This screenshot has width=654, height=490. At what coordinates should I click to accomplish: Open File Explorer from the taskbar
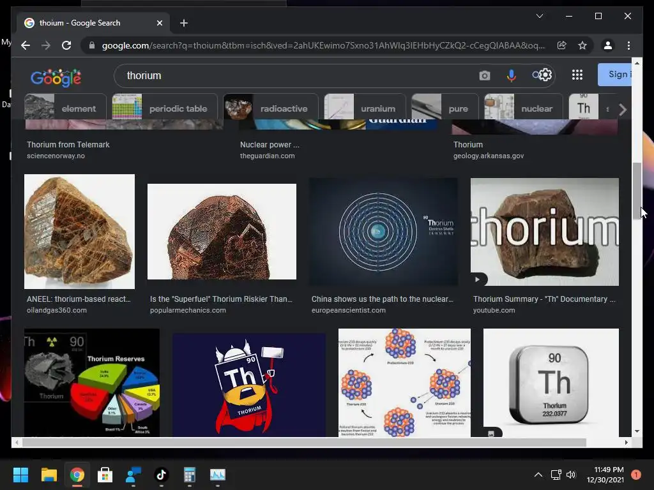click(49, 475)
